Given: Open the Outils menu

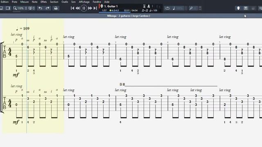Looking at the screenshot, I should pos(65,2).
